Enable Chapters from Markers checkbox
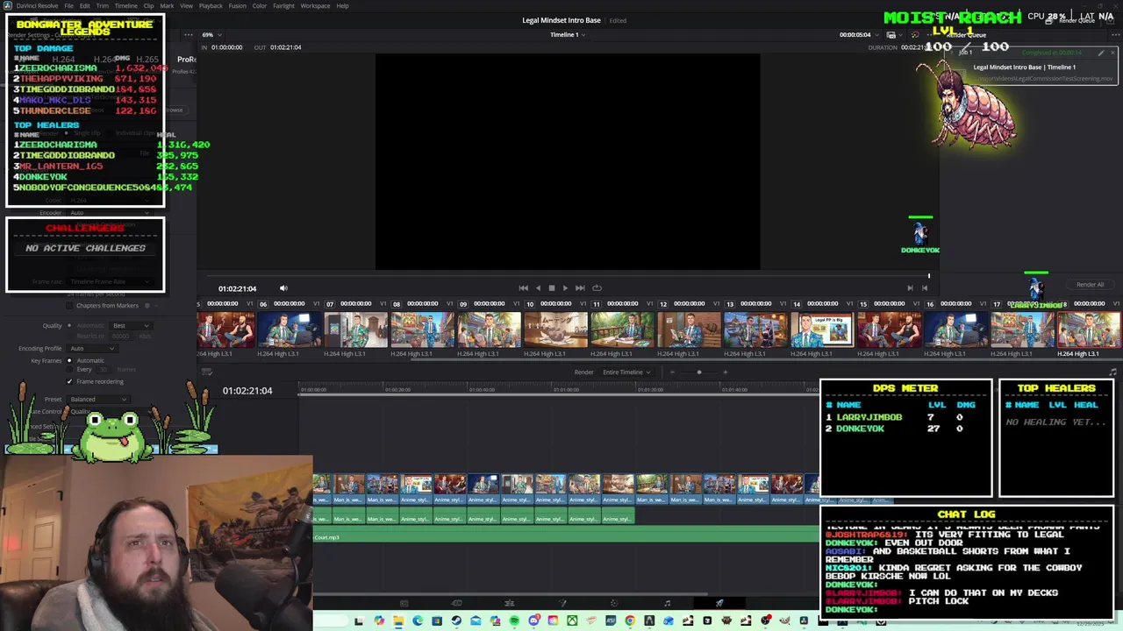This screenshot has height=631, width=1123. [70, 306]
